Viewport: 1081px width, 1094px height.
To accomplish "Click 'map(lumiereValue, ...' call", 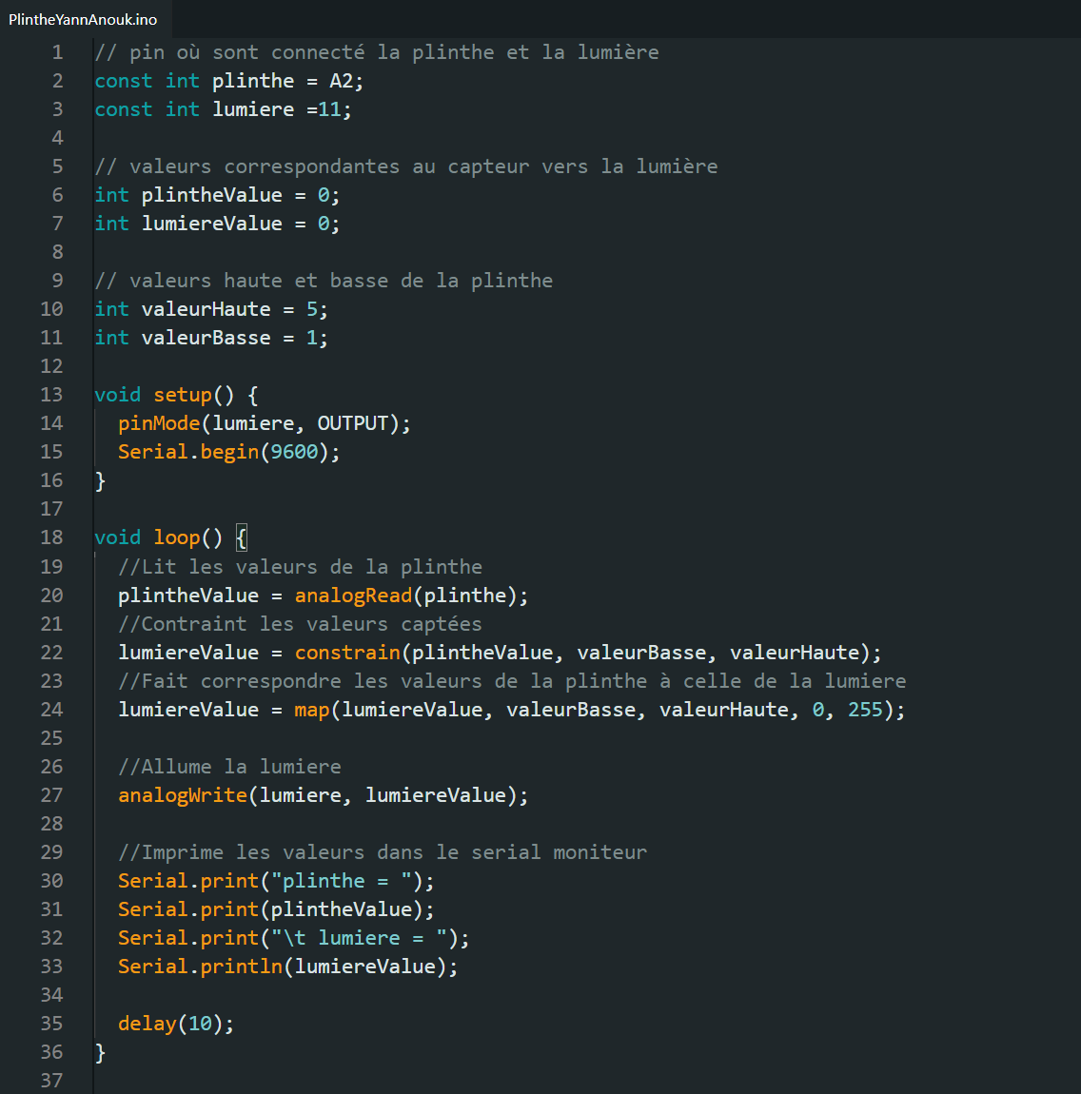I will pyautogui.click(x=599, y=710).
